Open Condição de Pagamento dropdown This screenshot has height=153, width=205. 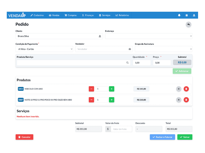[44, 49]
